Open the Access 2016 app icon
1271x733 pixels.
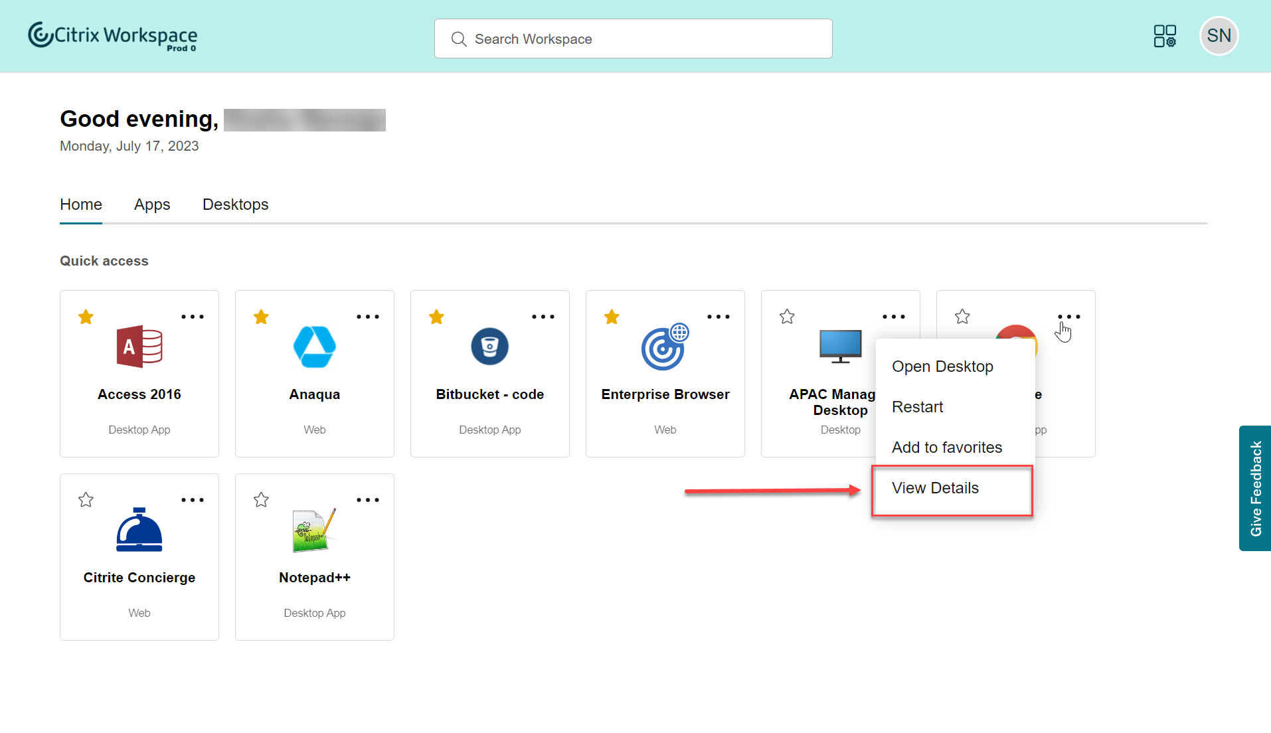139,347
